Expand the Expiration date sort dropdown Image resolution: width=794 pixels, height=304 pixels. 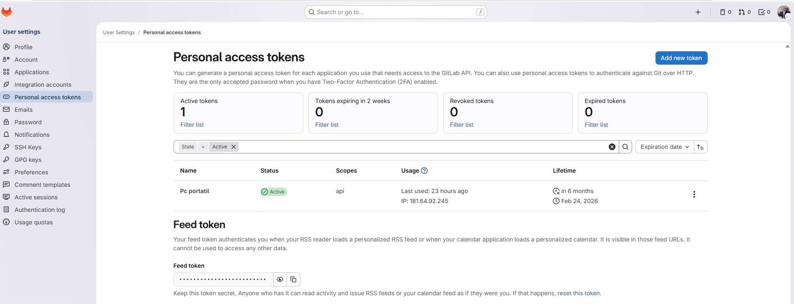click(664, 147)
